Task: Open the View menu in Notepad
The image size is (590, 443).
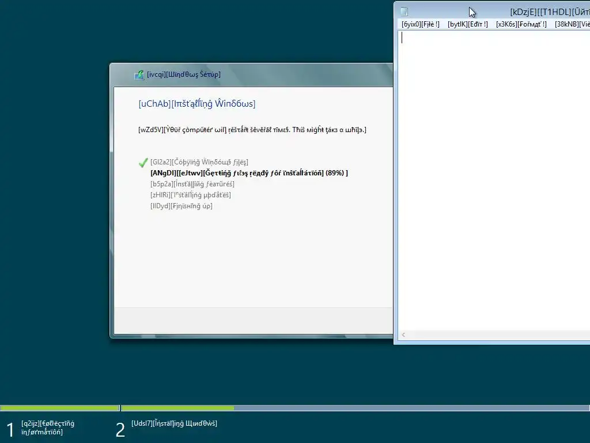Action: click(572, 24)
